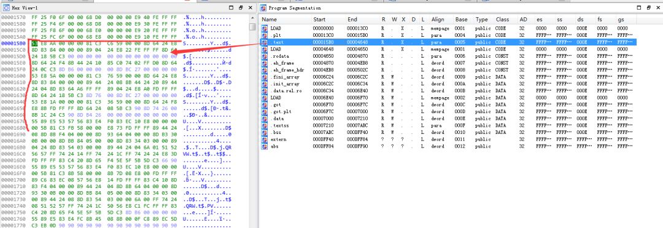Viewport: 663px width, 228px height.
Task: Click the icon of LOAD row starting 00006E40
Action: [265, 97]
